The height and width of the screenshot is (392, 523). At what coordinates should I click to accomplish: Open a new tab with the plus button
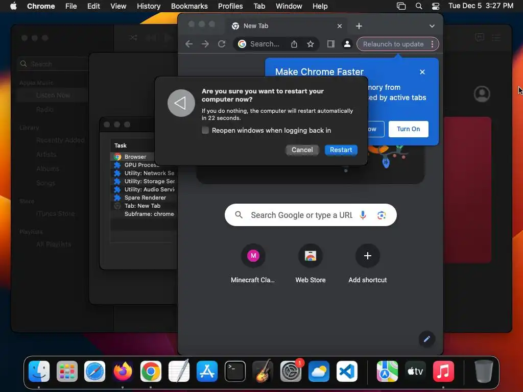(x=359, y=26)
